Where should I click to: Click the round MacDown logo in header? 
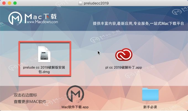[15, 18]
